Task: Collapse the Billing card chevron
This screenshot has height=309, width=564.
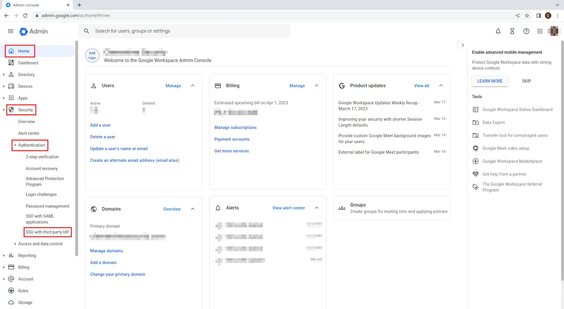Action: tap(317, 86)
